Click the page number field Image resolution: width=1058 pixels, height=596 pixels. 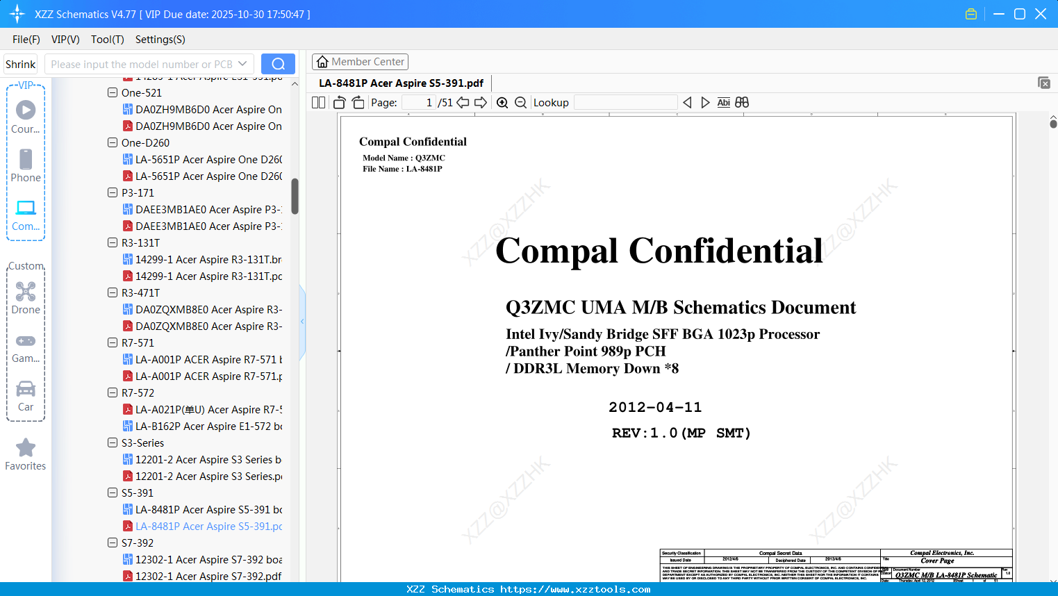click(418, 103)
